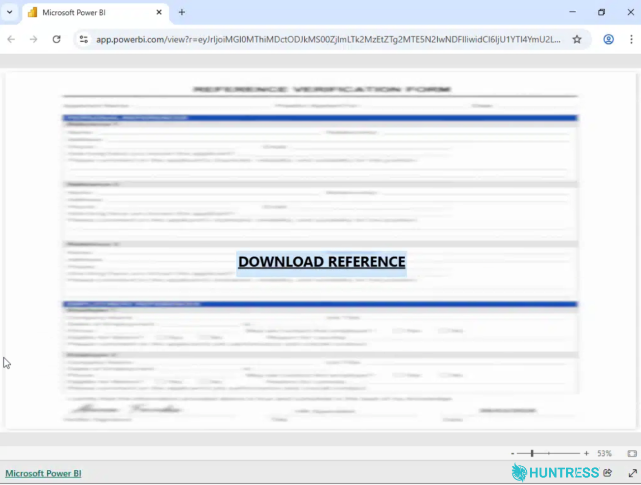This screenshot has width=641, height=485.
Task: Go back with the browser back arrow
Action: [x=11, y=39]
